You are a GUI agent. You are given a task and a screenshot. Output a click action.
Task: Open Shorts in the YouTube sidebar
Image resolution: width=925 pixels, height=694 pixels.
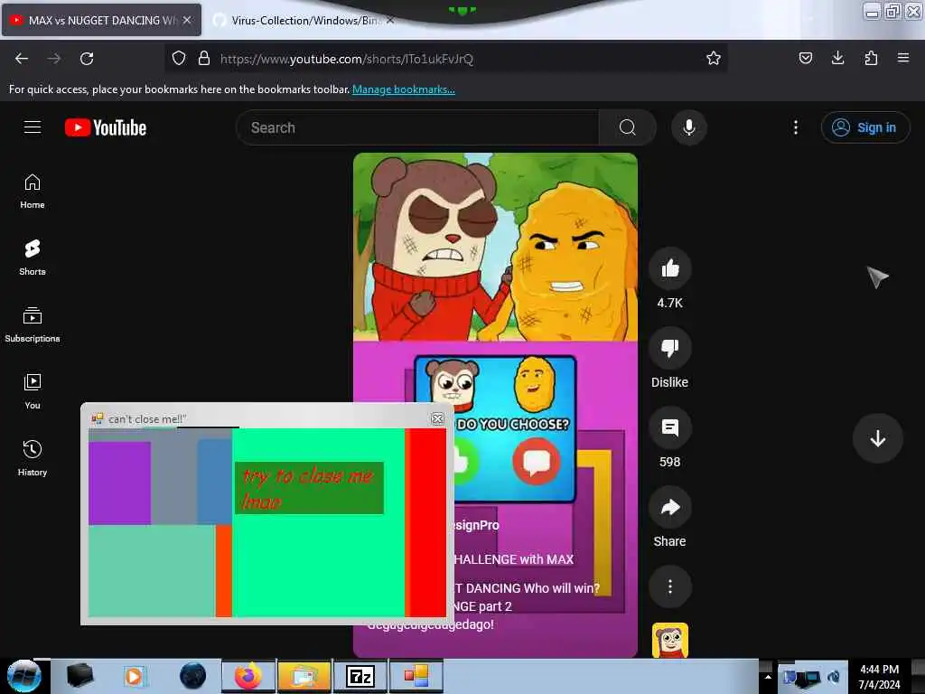tap(33, 258)
